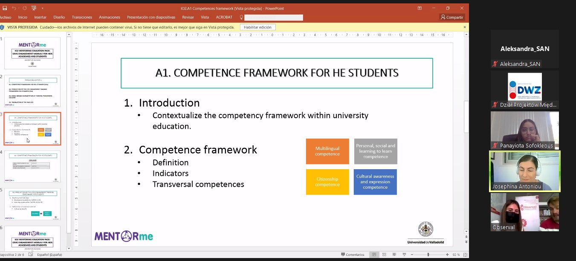Click Habilitar edición button
This screenshot has width=576, height=261.
(258, 27)
